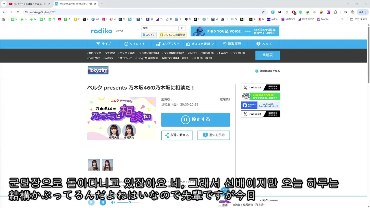The width and height of the screenshot is (370, 208).
Task: Select the interfm station
Action: point(192,53)
